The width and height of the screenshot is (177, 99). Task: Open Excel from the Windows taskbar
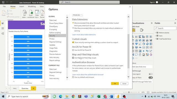coord(99,97)
